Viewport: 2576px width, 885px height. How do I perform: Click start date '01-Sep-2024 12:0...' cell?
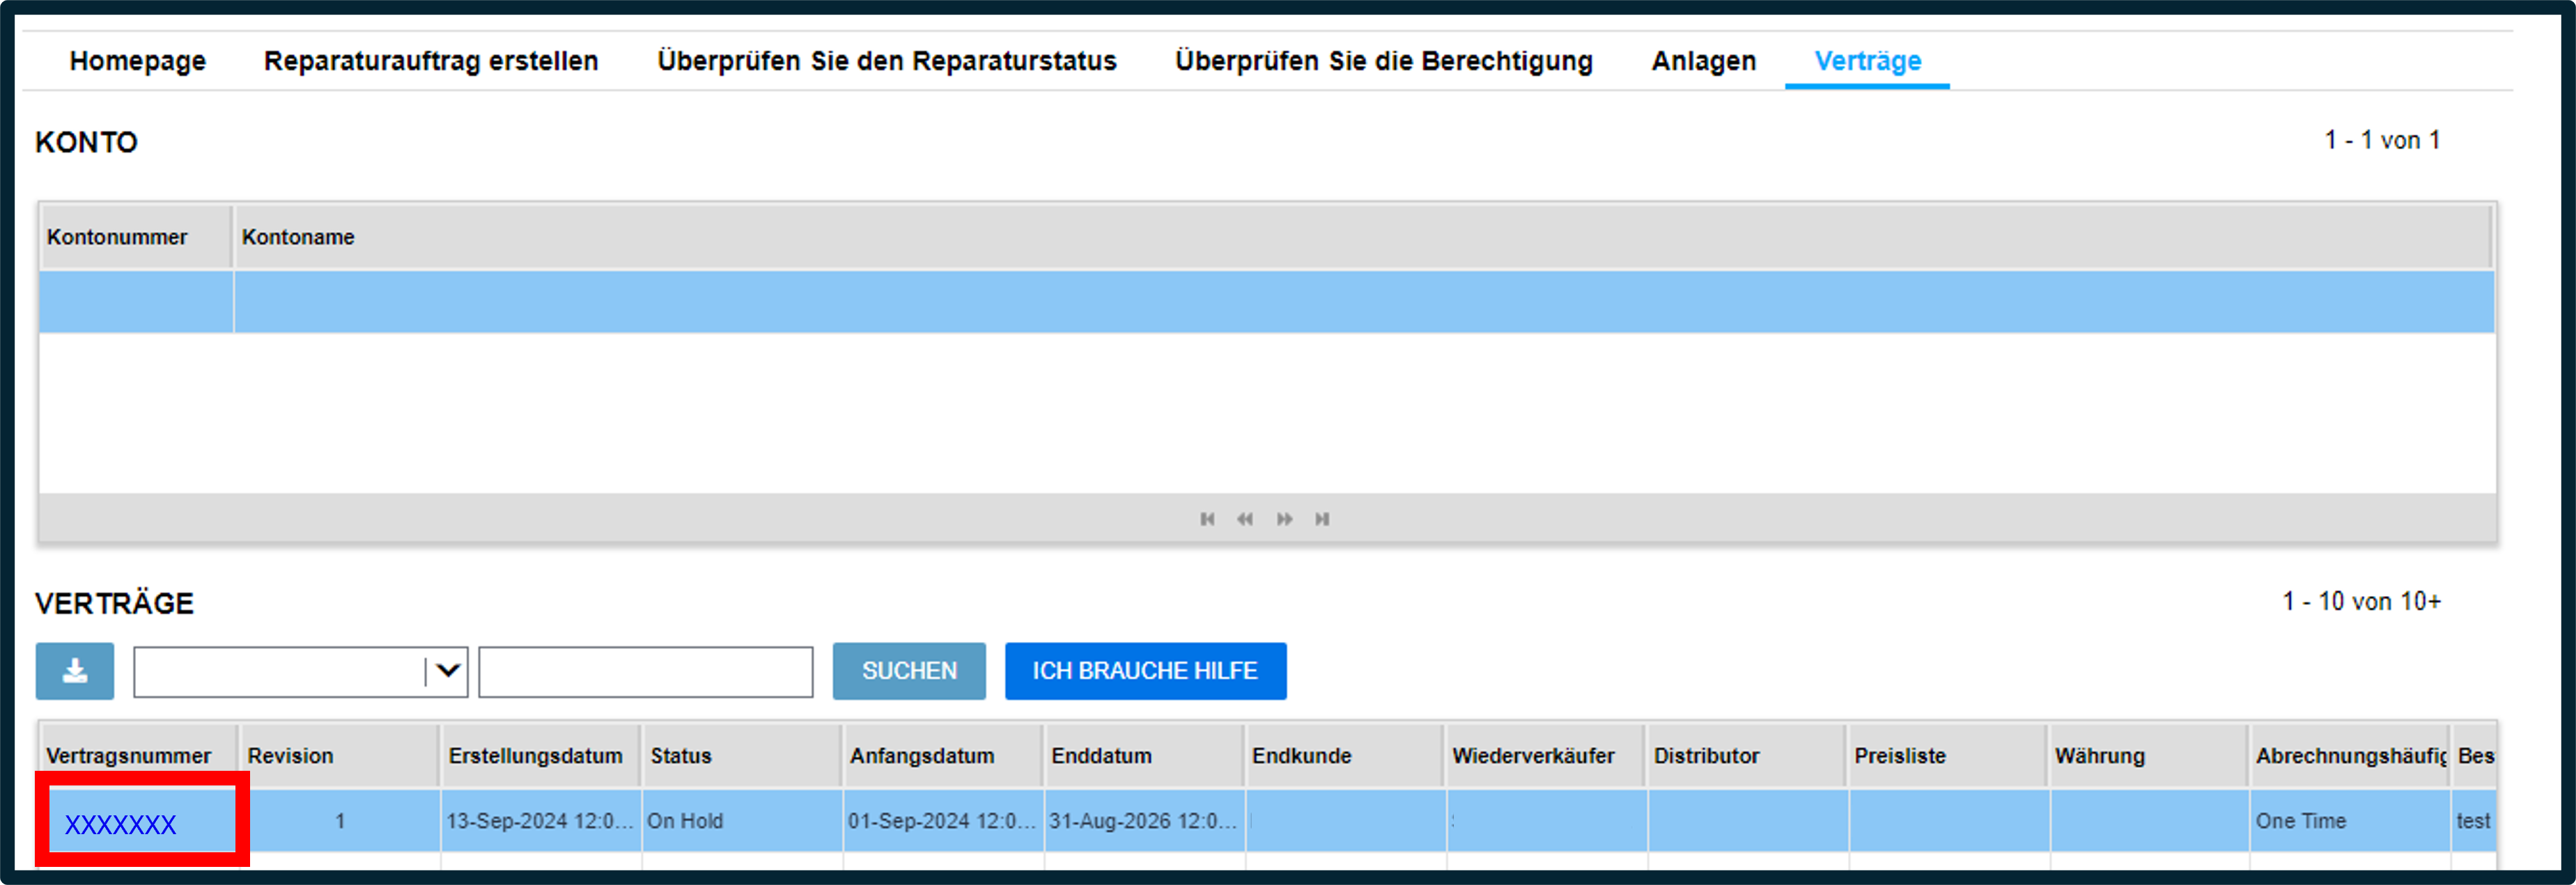point(942,821)
